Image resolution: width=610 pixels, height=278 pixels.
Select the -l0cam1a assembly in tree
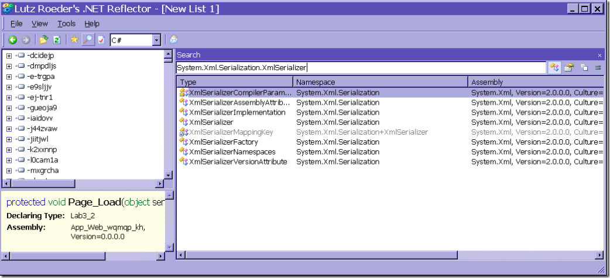(42, 160)
